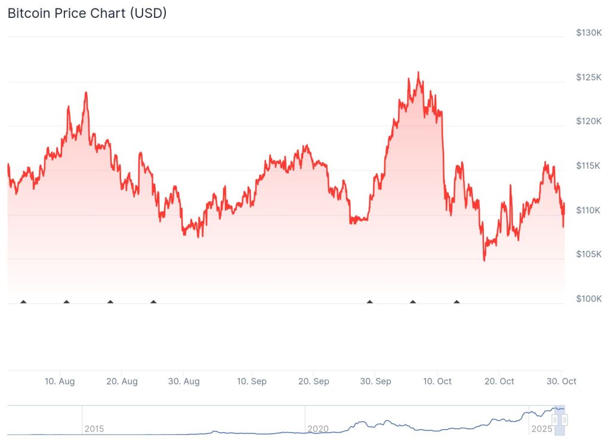
Task: Click the 2015 label in the navigator timeline
Action: pos(94,429)
